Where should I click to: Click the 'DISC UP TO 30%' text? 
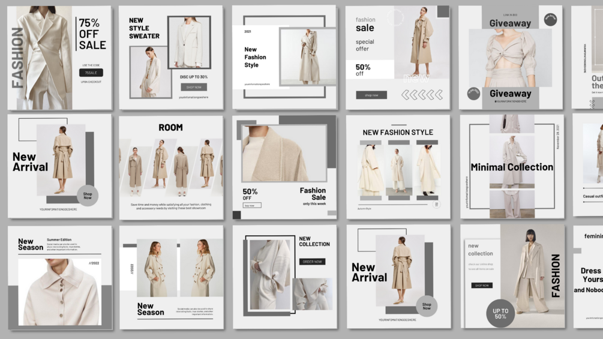[x=194, y=77]
